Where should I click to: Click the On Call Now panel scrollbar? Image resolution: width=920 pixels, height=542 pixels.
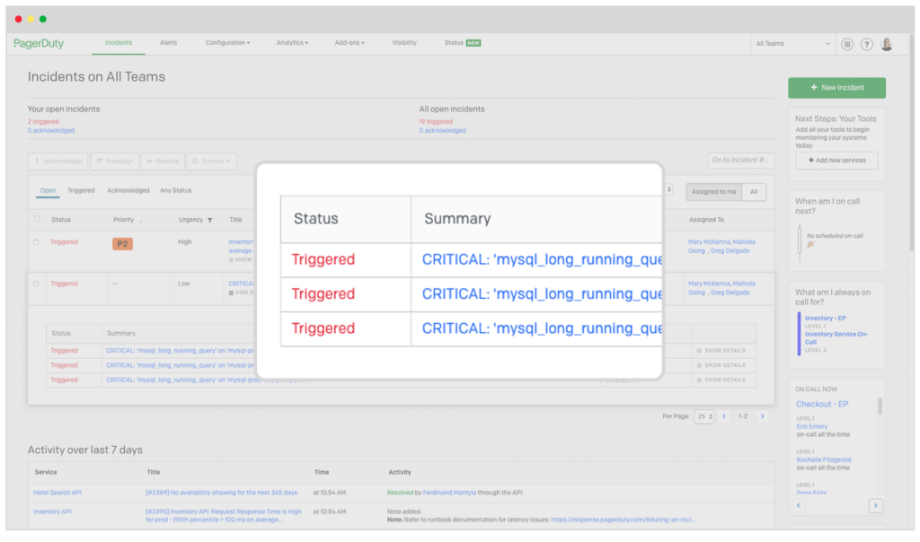click(x=880, y=406)
